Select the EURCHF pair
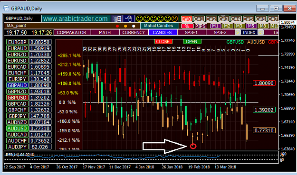 click(18, 73)
